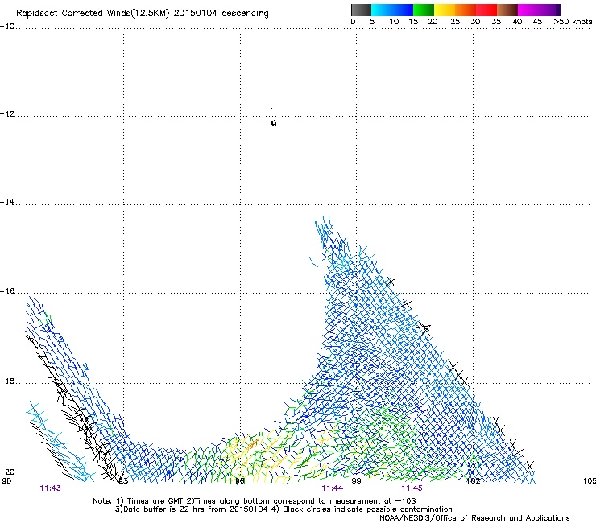Click the -18 latitude axis label
Image resolution: width=596 pixels, height=523 pixels.
pos(7,381)
